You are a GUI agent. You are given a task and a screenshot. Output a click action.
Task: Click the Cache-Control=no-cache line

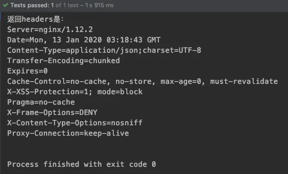pos(143,82)
